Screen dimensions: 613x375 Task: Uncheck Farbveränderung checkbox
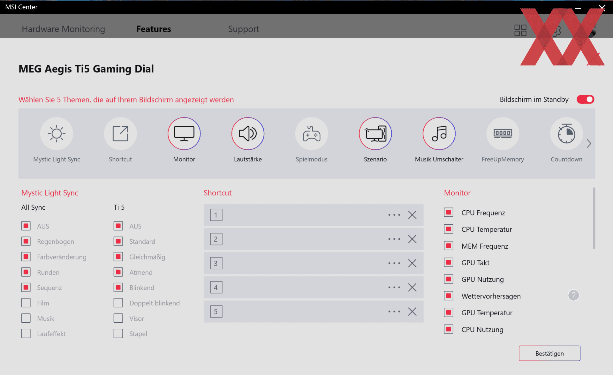point(26,257)
